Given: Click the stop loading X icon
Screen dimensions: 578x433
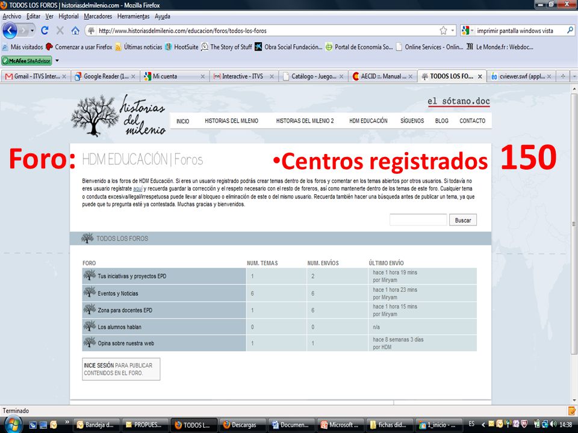Looking at the screenshot, I should tap(60, 31).
